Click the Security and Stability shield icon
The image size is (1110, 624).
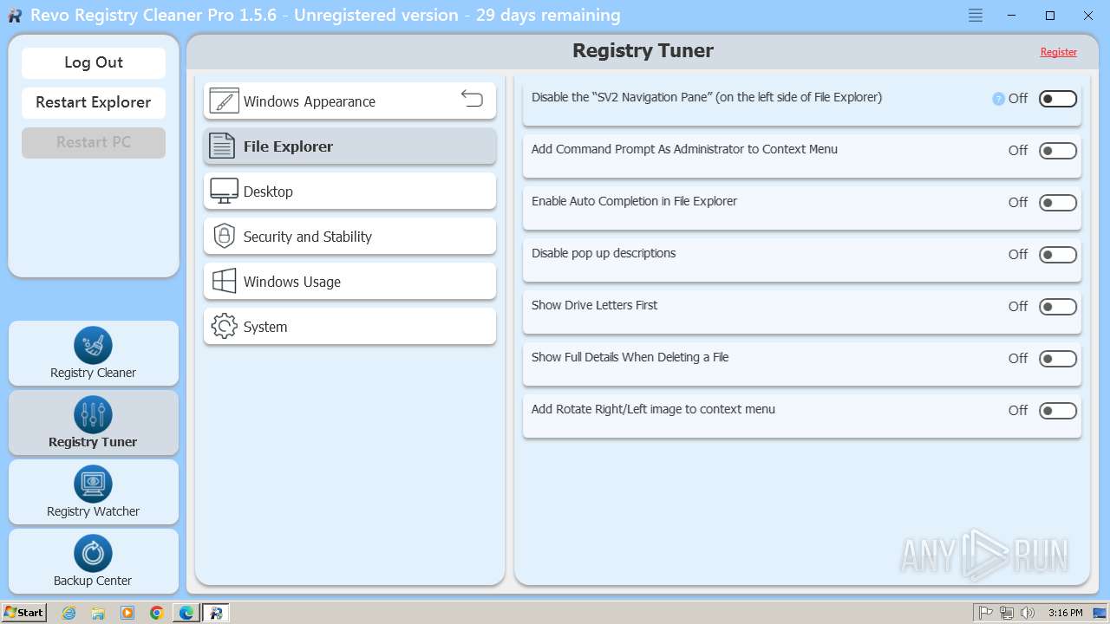(x=224, y=236)
